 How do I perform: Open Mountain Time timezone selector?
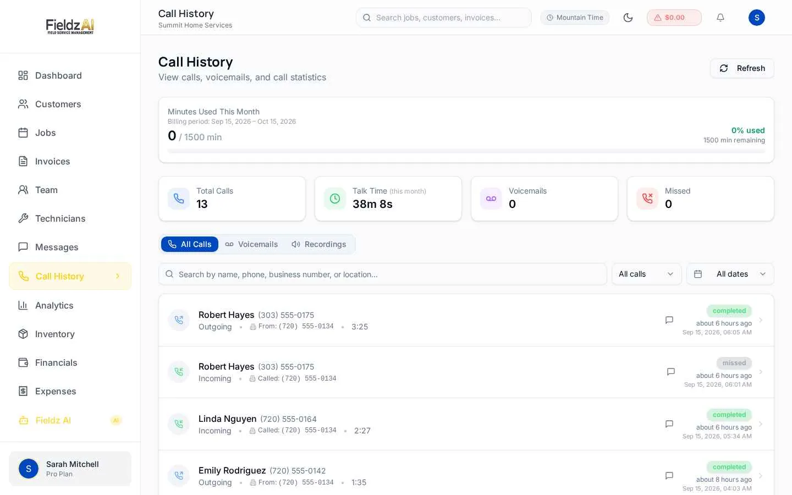575,18
